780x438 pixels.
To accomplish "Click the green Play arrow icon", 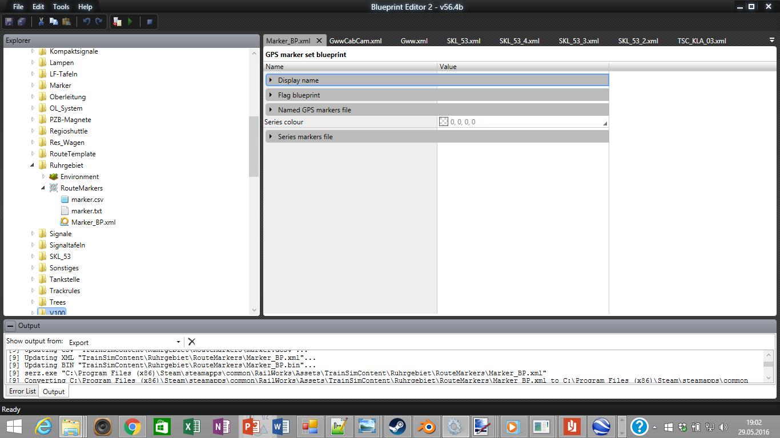I will click(130, 22).
